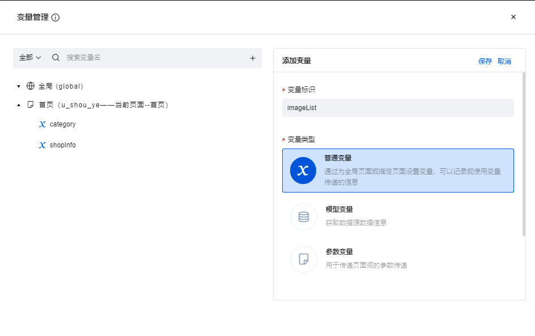Open the 全部 filter dropdown
This screenshot has height=336, width=535.
pyautogui.click(x=30, y=58)
